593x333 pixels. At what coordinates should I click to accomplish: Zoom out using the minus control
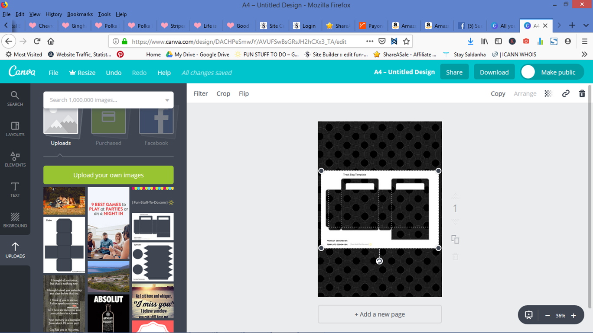pyautogui.click(x=547, y=316)
